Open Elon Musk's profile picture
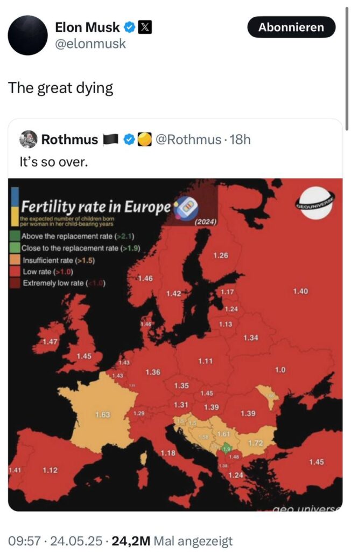The height and width of the screenshot is (552, 351). 27,36
